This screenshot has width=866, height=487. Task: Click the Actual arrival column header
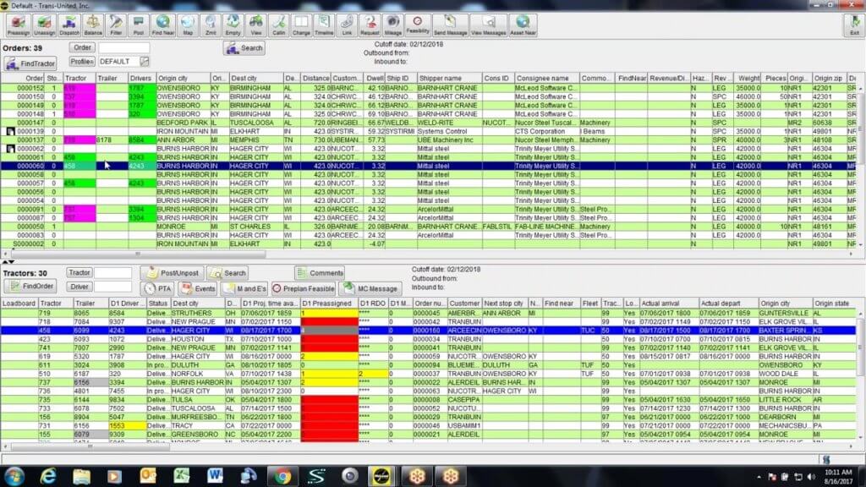pos(668,304)
